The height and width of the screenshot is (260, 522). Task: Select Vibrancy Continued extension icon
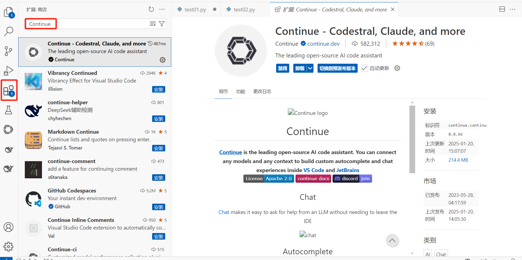click(x=34, y=81)
